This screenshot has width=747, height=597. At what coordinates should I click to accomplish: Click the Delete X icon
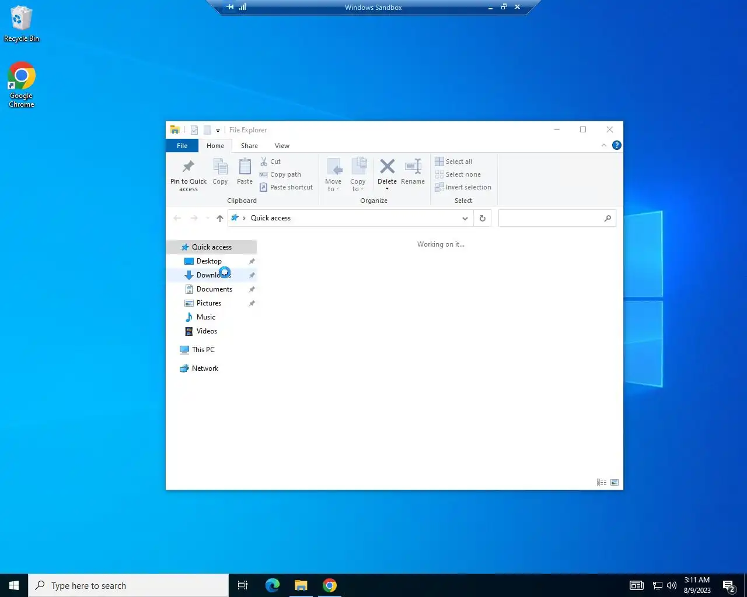point(387,167)
